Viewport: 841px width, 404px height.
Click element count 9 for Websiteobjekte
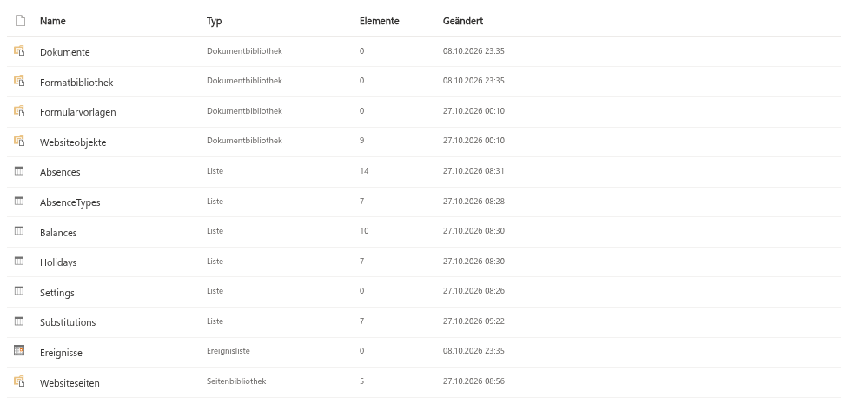pos(362,141)
